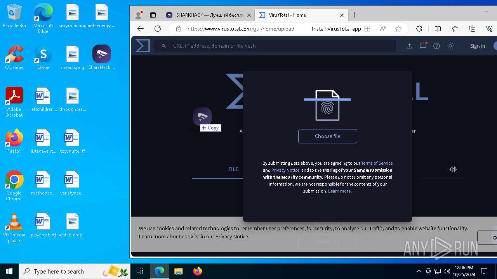Open the Adobe Acrobat desktop shortcut

pos(14,102)
